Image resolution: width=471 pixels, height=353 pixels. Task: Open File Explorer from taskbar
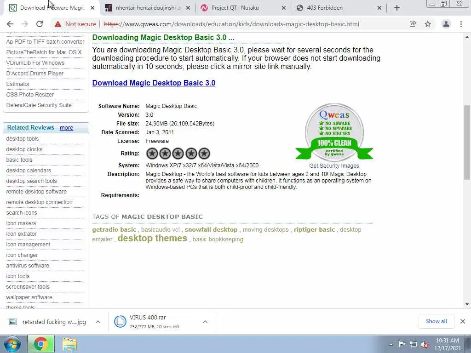point(70,344)
